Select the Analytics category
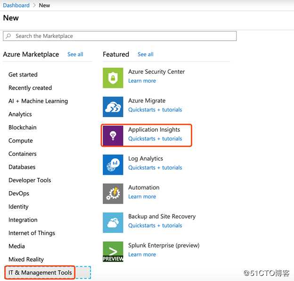Image resolution: width=294 pixels, height=281 pixels. pos(20,114)
